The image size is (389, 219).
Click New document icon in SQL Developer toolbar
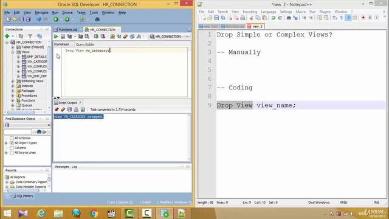coord(9,19)
